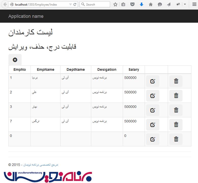This screenshot has height=183, width=198.
Task: Click in the browser Search box
Action: point(97,5)
